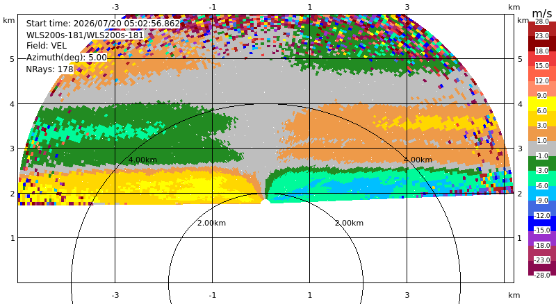
Task: Click the radar origin white dot
Action: [x=265, y=202]
